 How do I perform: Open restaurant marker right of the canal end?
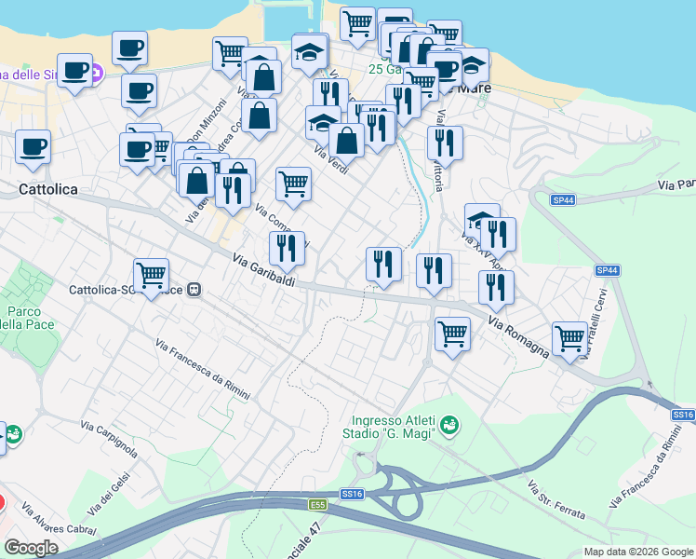(x=435, y=274)
